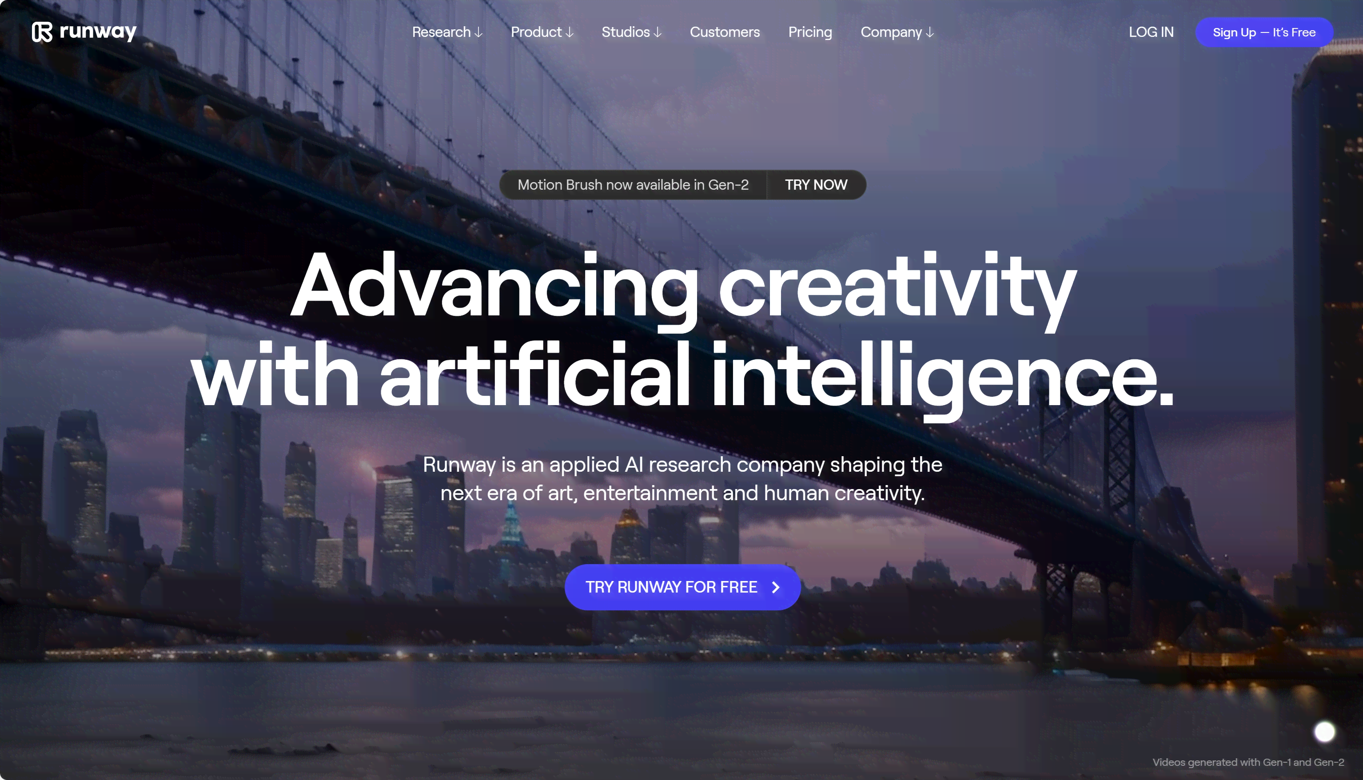This screenshot has width=1363, height=780.
Task: Open the Customers menu tab
Action: tap(725, 32)
